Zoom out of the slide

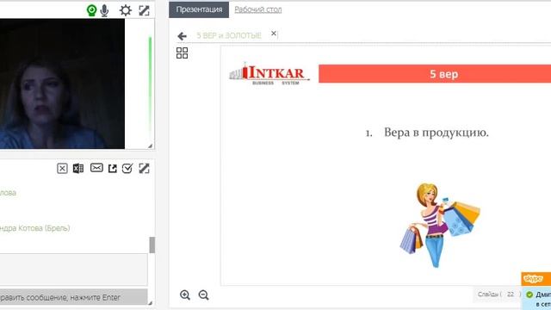point(203,294)
